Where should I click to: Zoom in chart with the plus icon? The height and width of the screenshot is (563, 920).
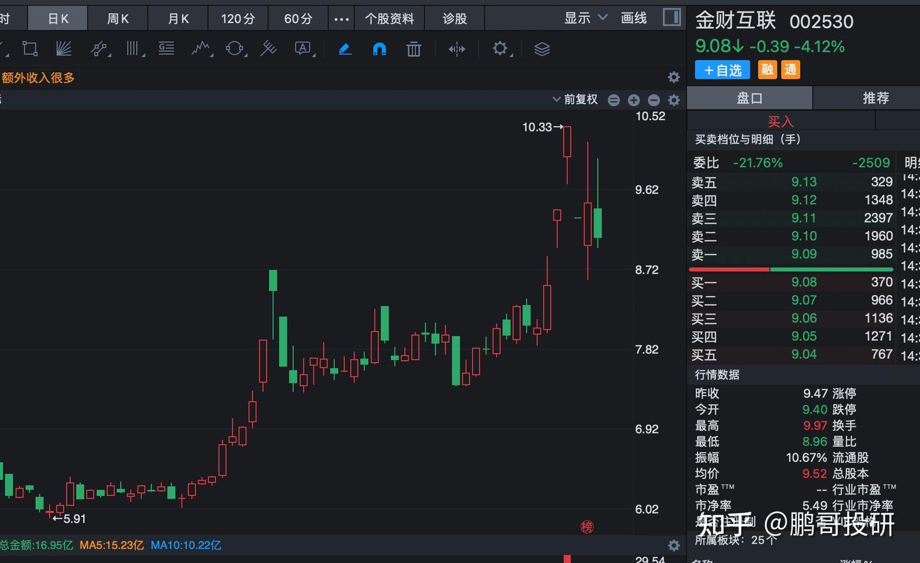634,100
